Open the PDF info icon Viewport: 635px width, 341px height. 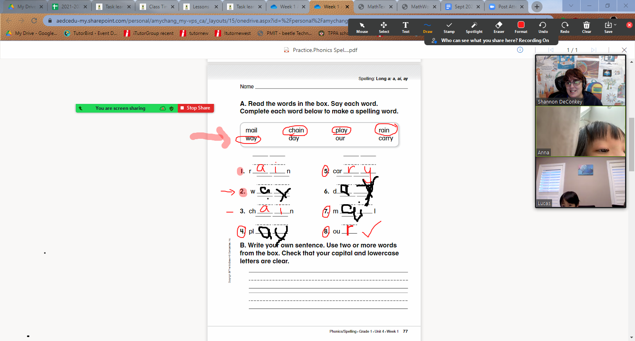[x=520, y=50]
